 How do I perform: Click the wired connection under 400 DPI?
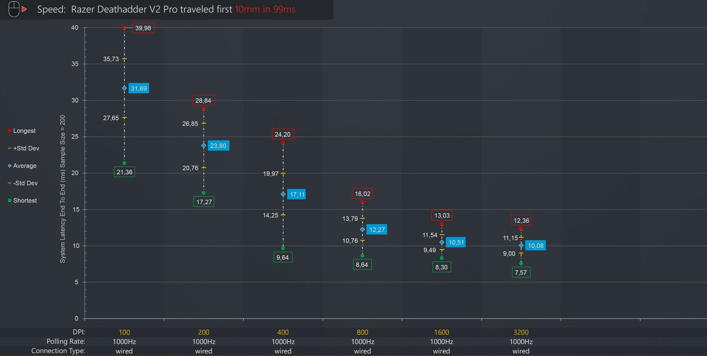click(x=283, y=351)
